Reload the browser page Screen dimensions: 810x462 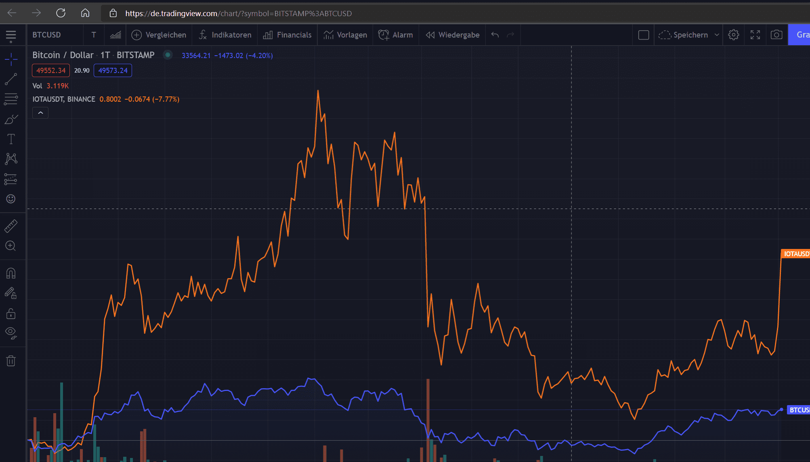pyautogui.click(x=61, y=13)
